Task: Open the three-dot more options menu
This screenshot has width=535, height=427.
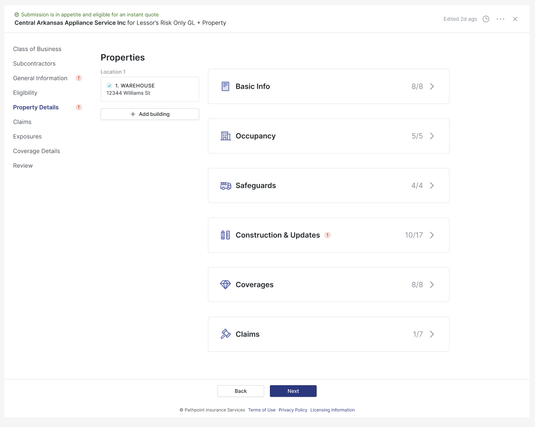Action: 500,19
